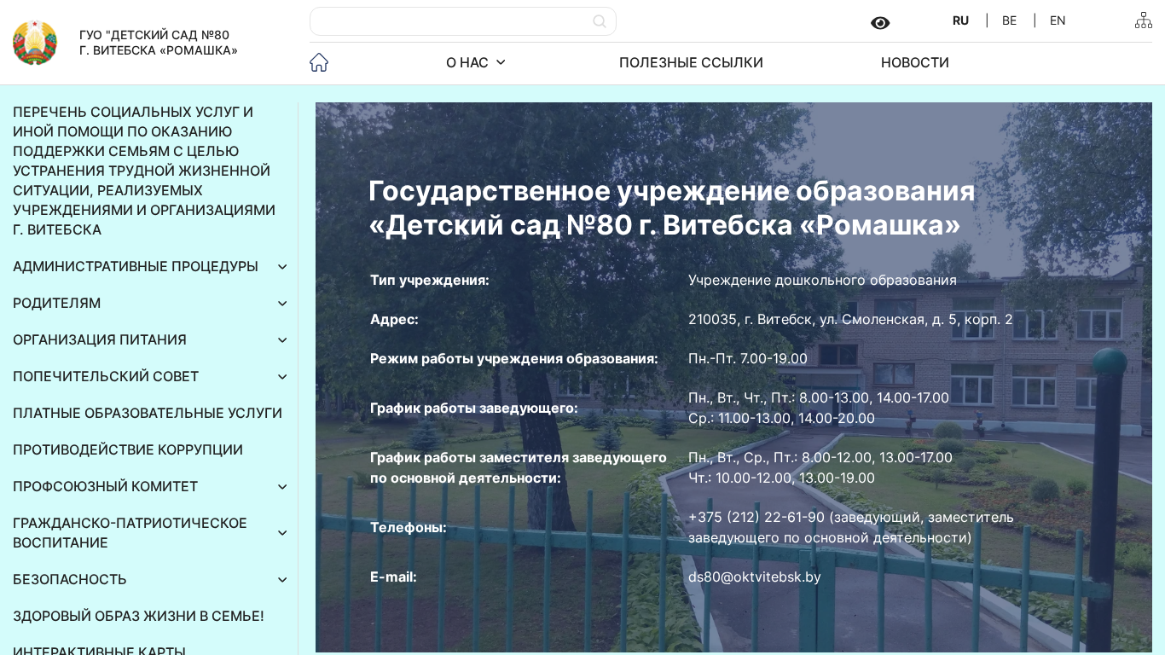Click the Belarus coat of arms logo

[x=35, y=43]
